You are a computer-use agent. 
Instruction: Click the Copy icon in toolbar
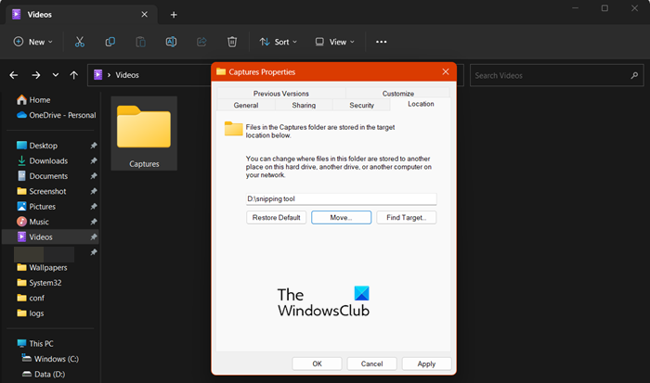[110, 42]
